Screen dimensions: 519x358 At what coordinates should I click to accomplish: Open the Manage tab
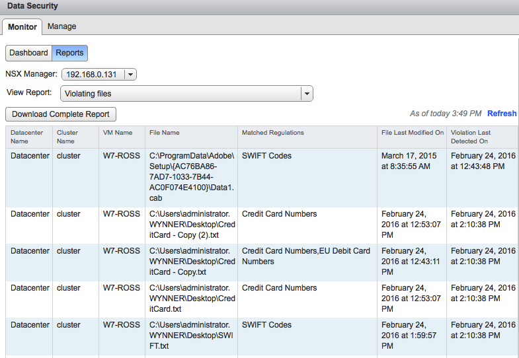(62, 26)
